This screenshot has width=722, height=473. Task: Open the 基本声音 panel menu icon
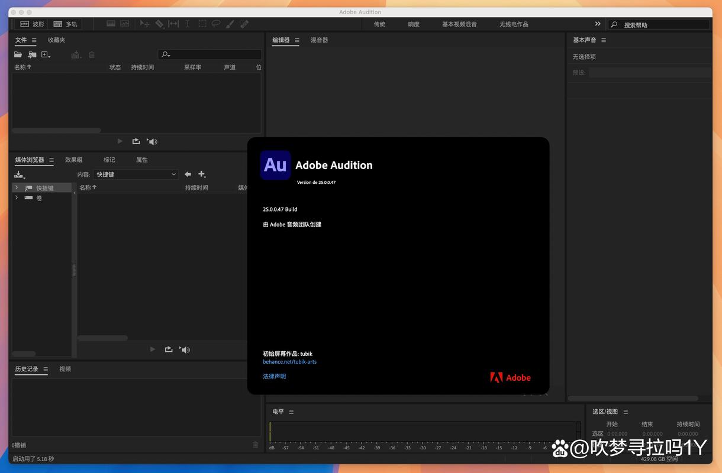603,40
